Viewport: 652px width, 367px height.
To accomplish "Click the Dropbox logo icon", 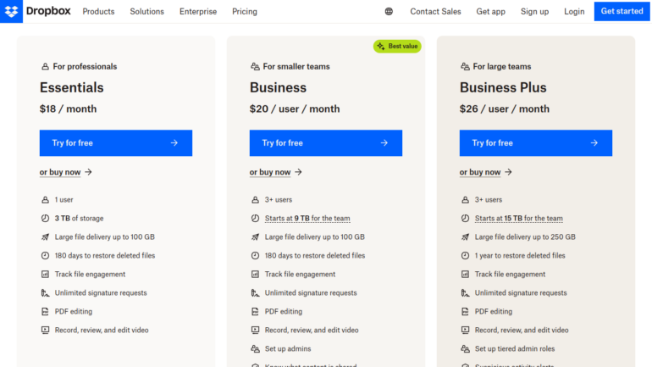I will click(11, 11).
